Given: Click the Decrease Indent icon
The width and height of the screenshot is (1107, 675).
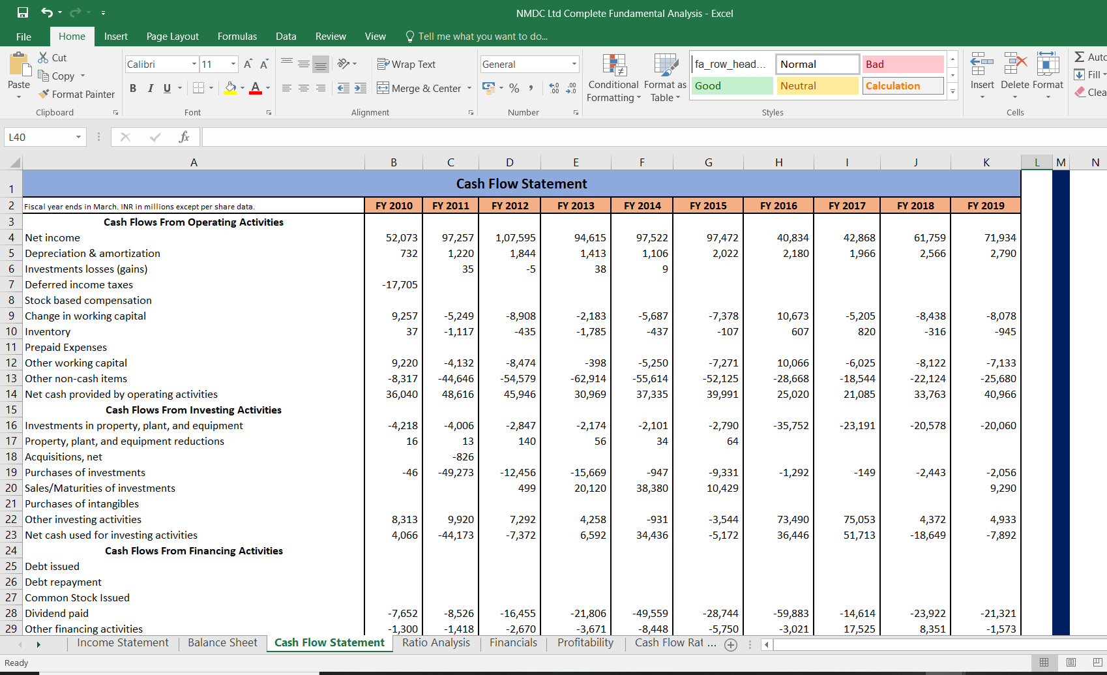Looking at the screenshot, I should point(344,88).
